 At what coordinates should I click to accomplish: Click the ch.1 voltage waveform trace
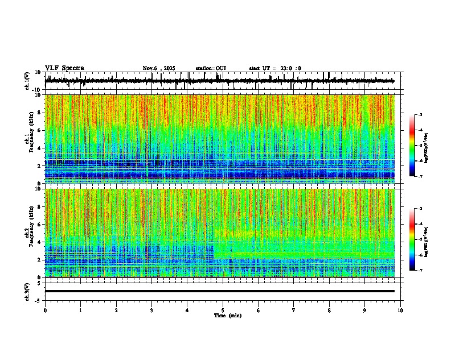(x=219, y=81)
